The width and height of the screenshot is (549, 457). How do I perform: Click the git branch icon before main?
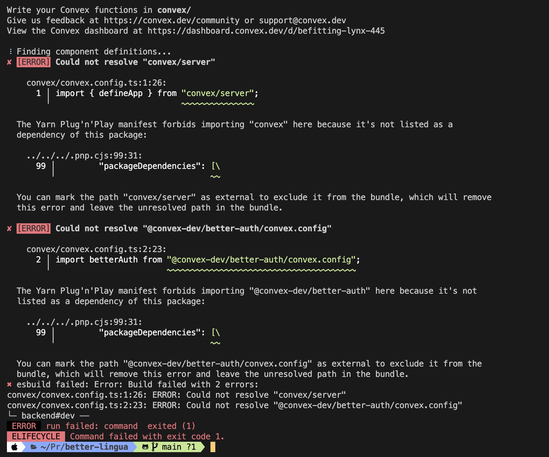[155, 447]
